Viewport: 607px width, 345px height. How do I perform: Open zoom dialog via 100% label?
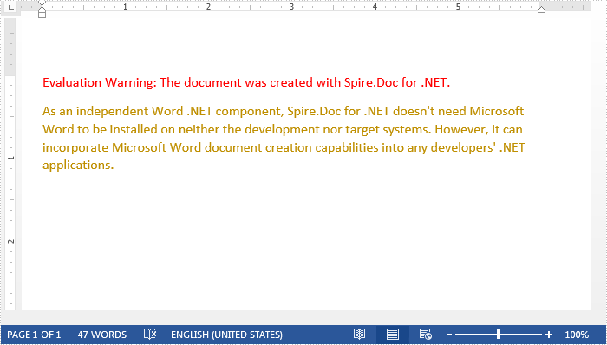click(577, 335)
